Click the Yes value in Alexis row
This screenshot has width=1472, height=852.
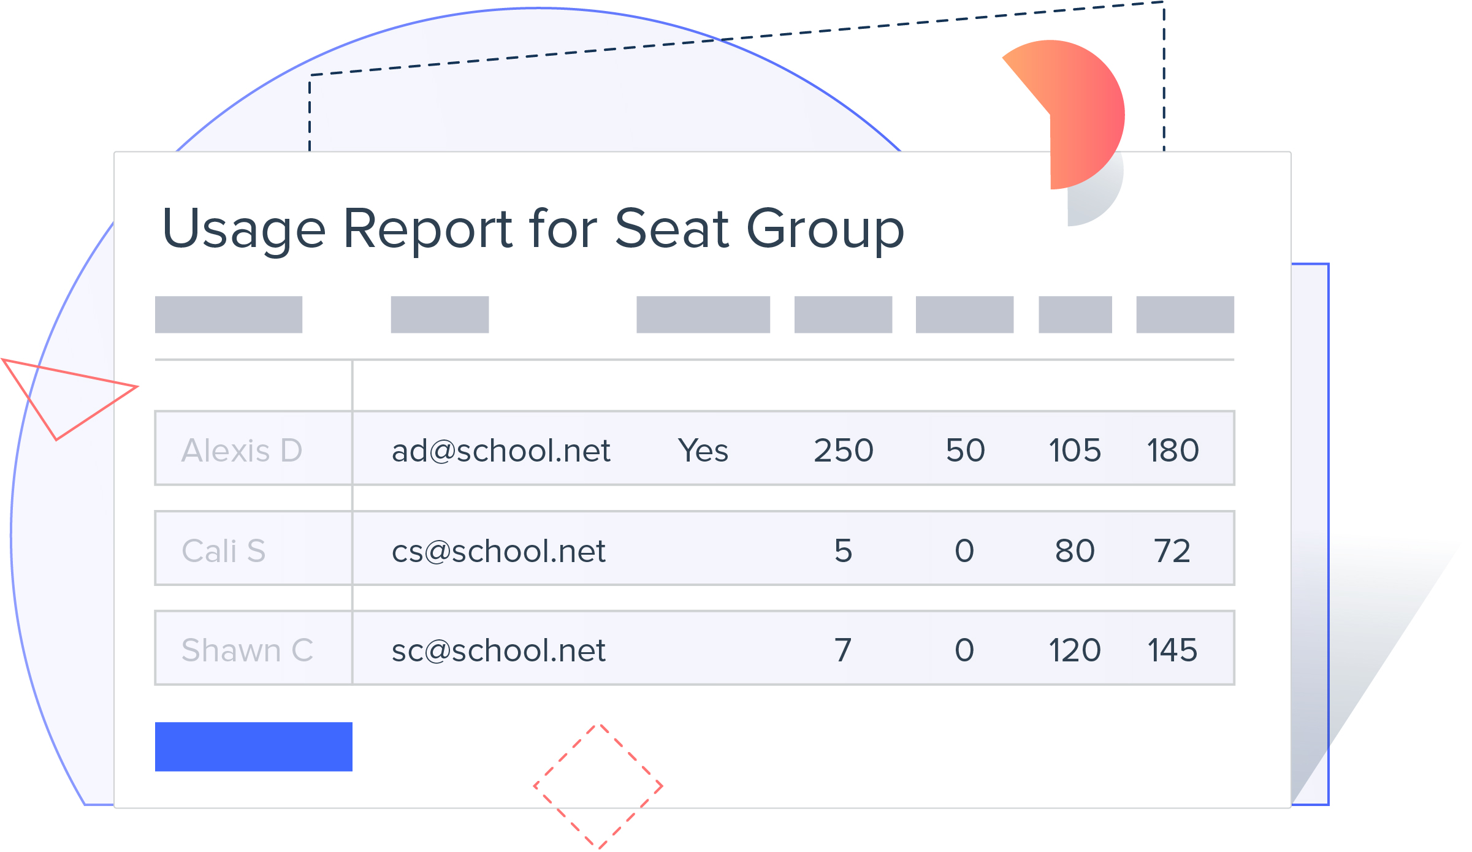tap(703, 451)
